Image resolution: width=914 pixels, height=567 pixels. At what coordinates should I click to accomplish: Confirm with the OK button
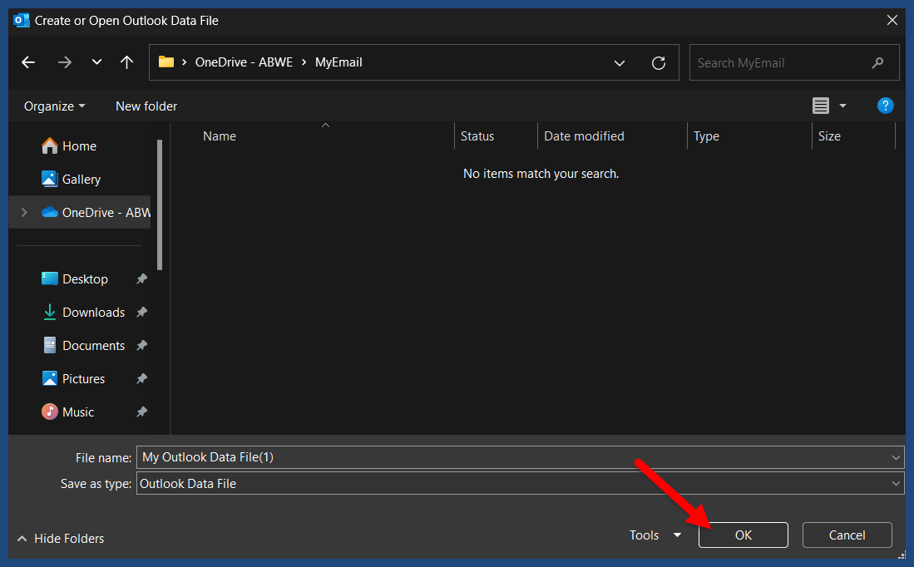click(x=744, y=535)
